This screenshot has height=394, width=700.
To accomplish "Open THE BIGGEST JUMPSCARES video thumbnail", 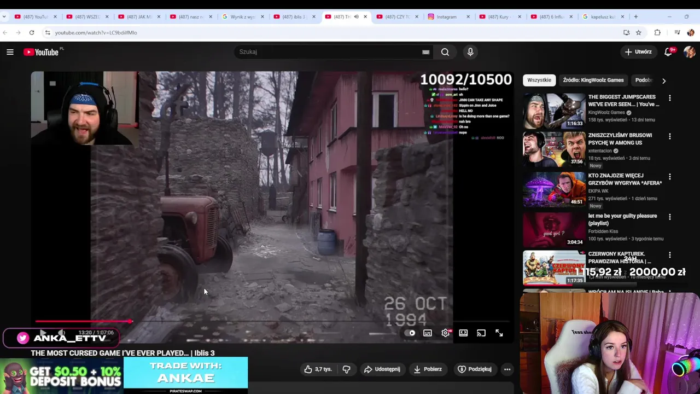I will tap(554, 111).
